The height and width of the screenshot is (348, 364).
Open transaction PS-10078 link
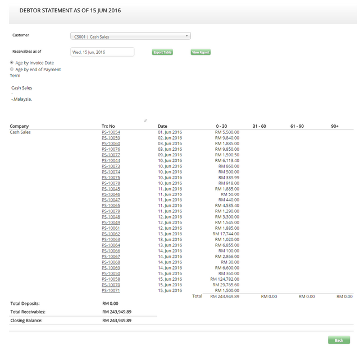[111, 183]
